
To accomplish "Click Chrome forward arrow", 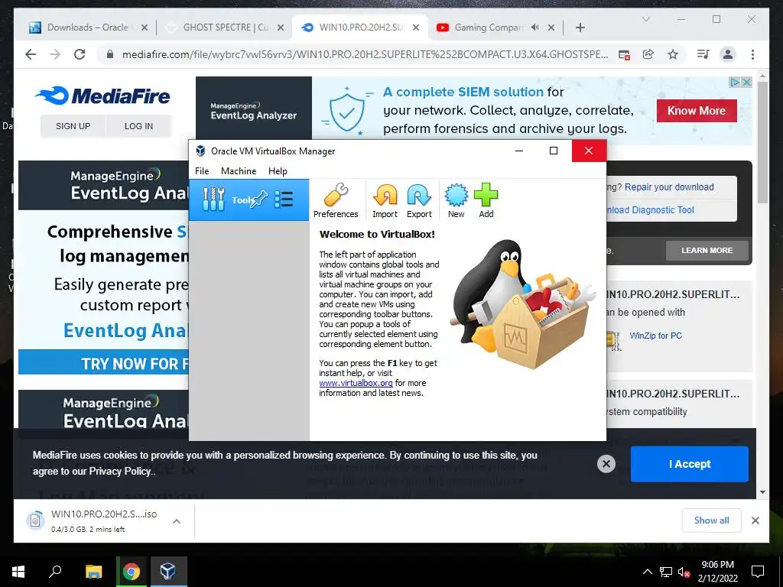I will pyautogui.click(x=55, y=54).
